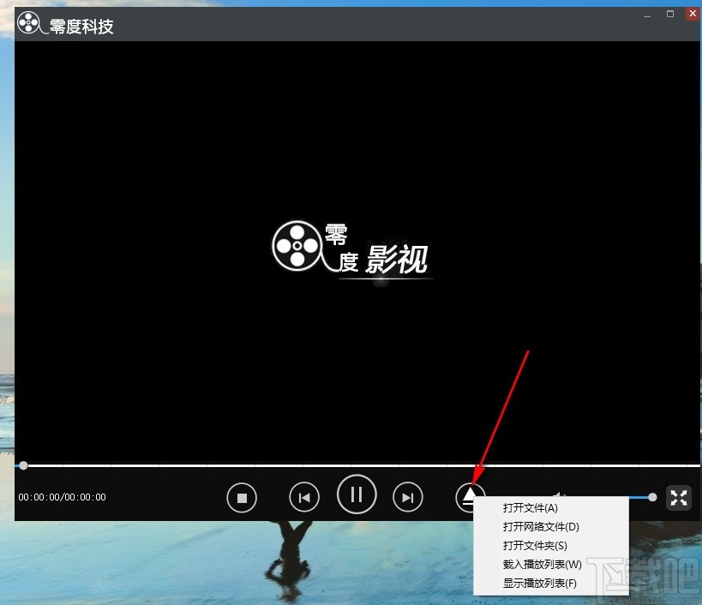Click the seek bar start marker
702x605 pixels.
23,465
